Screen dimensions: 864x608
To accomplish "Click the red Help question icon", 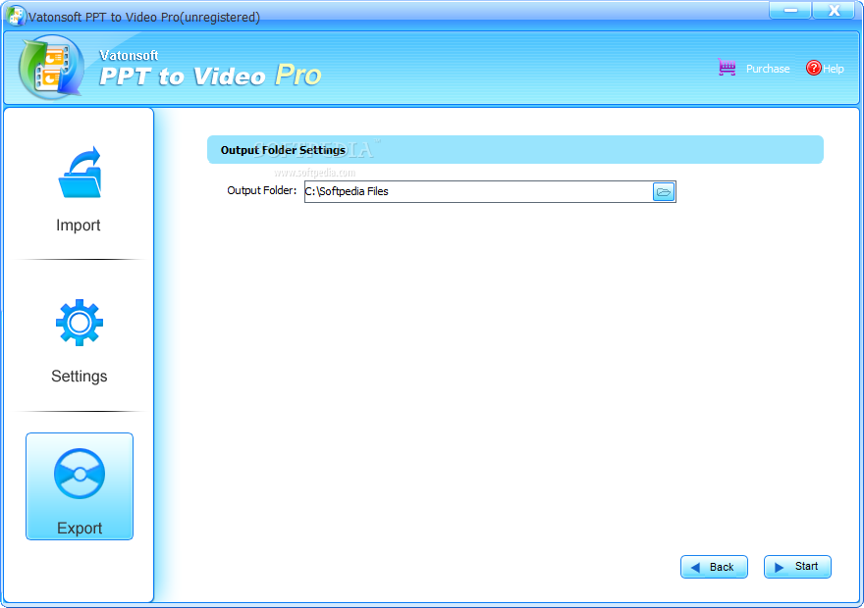I will 813,68.
